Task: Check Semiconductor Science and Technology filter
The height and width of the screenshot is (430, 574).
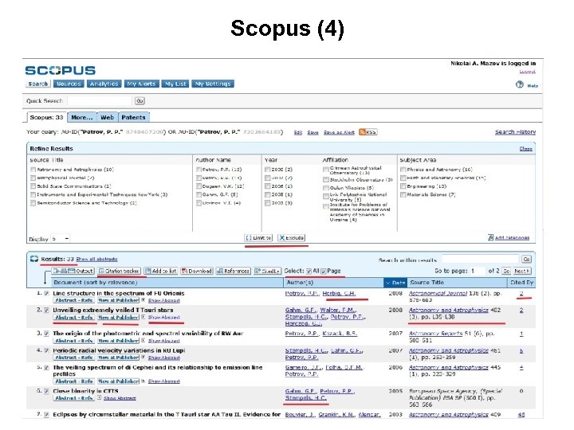Action: pyautogui.click(x=33, y=203)
